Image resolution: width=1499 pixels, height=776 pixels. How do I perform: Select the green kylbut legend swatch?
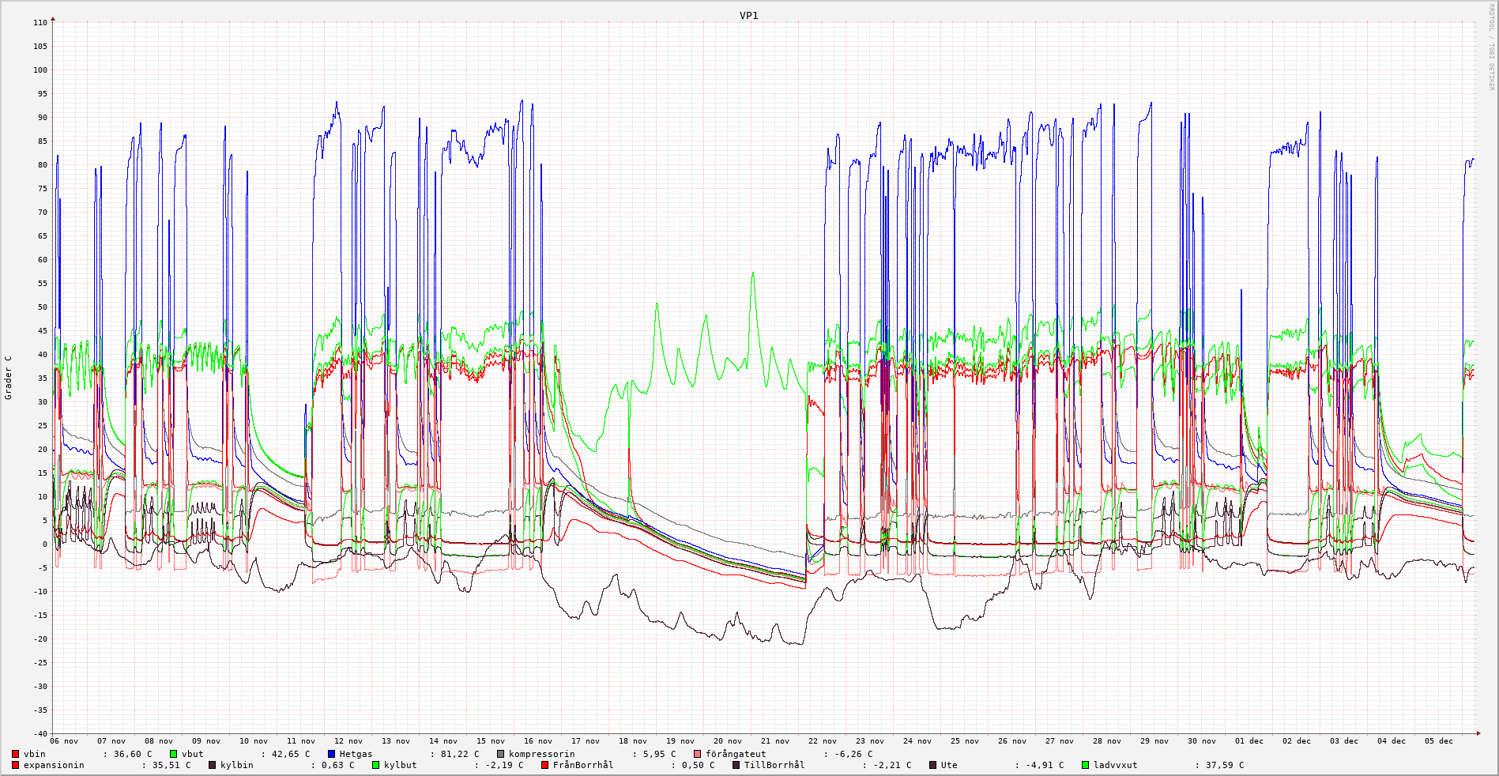tap(376, 765)
